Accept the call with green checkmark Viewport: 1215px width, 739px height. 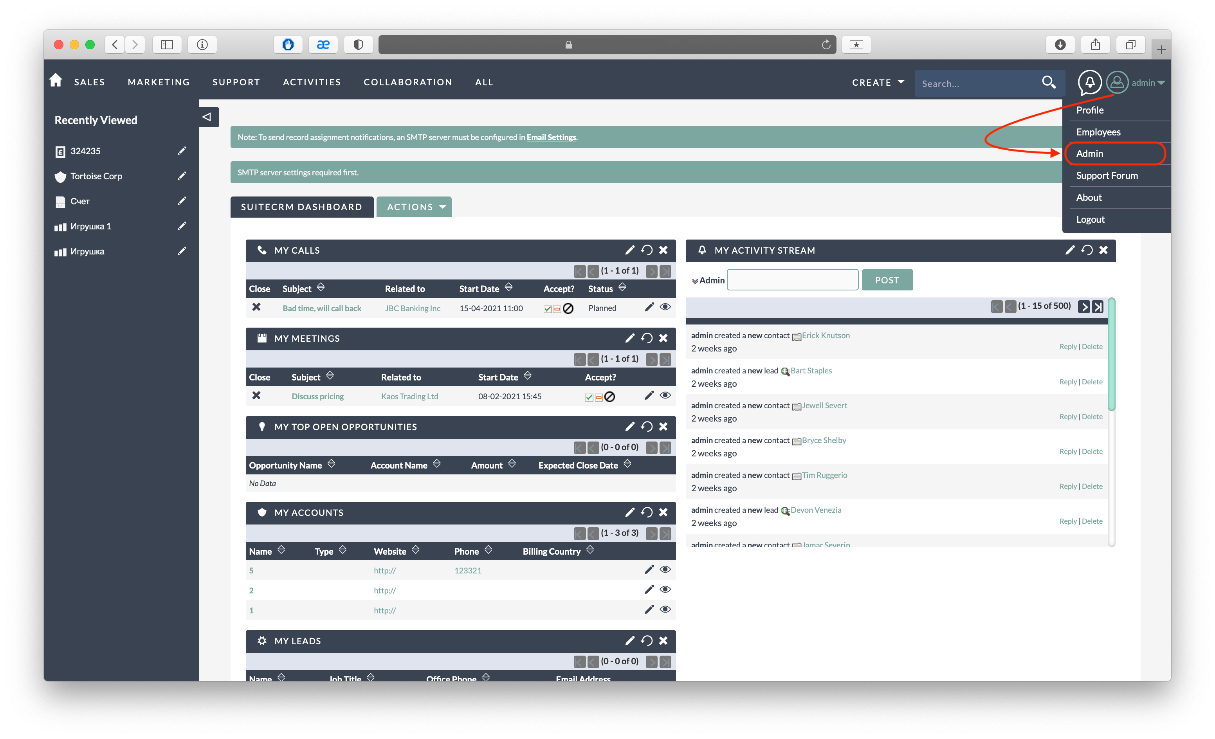pyautogui.click(x=547, y=308)
